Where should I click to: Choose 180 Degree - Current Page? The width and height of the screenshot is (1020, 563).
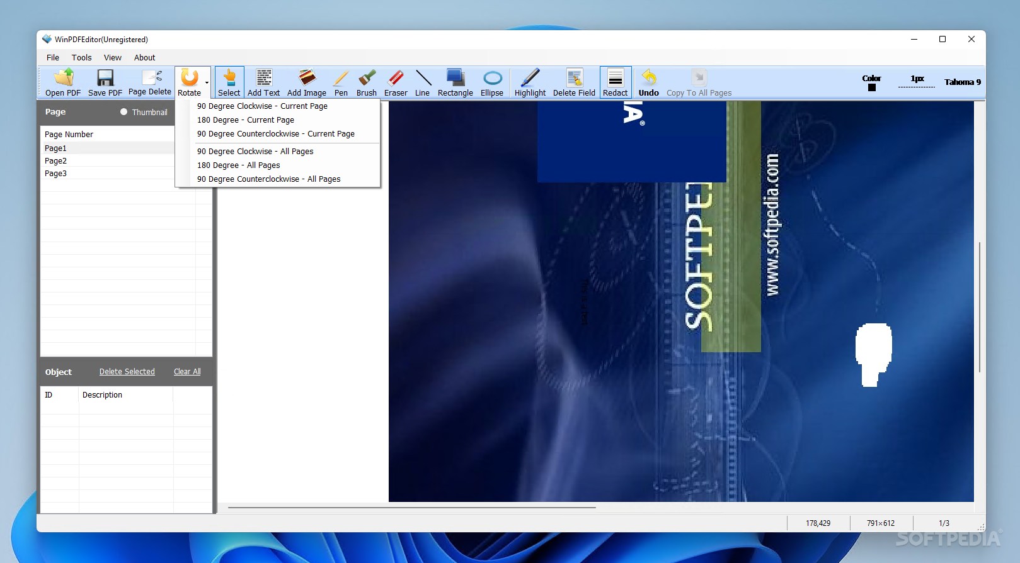pos(278,120)
